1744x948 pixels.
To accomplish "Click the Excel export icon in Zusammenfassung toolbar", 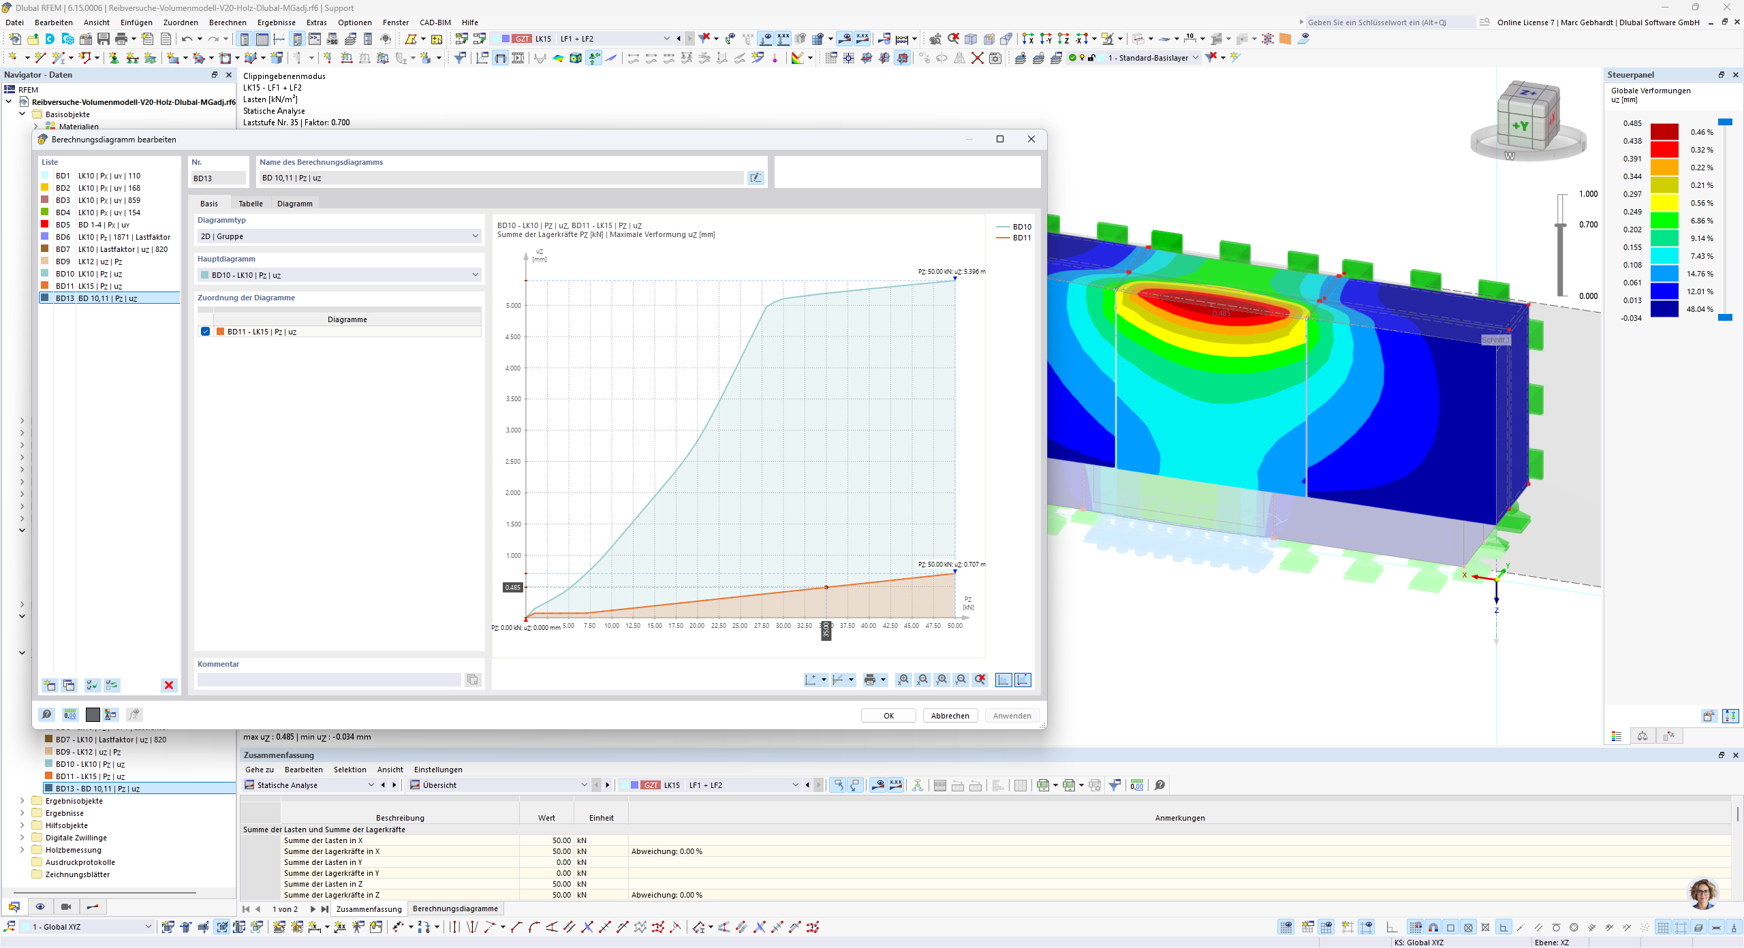I will (x=1043, y=785).
